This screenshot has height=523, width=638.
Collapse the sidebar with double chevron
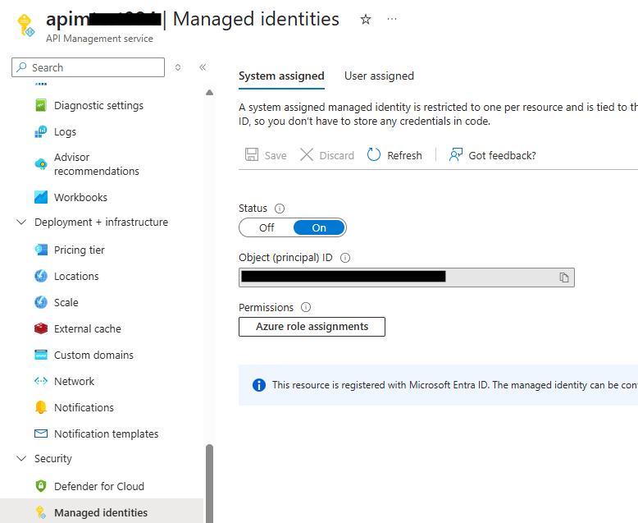pos(203,67)
